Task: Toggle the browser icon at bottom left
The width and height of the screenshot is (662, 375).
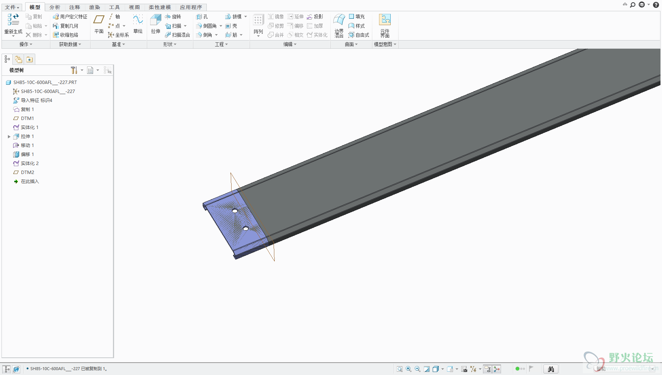Action: 16,369
